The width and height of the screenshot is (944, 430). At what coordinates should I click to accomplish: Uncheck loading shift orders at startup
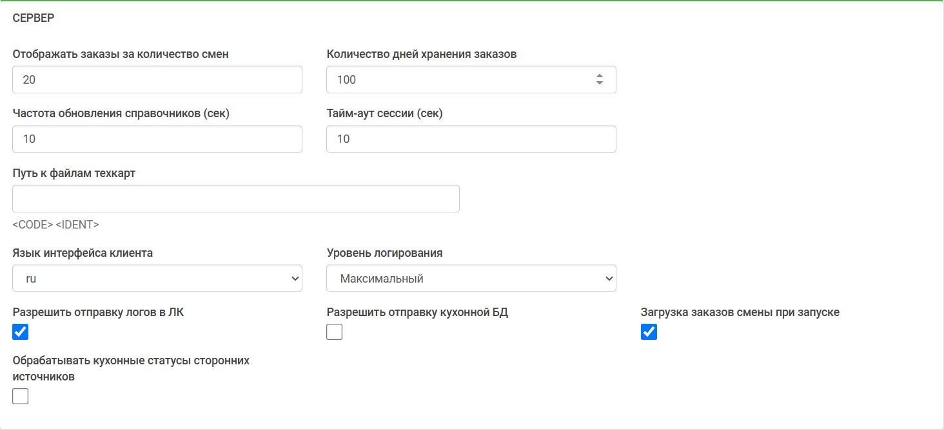point(649,332)
